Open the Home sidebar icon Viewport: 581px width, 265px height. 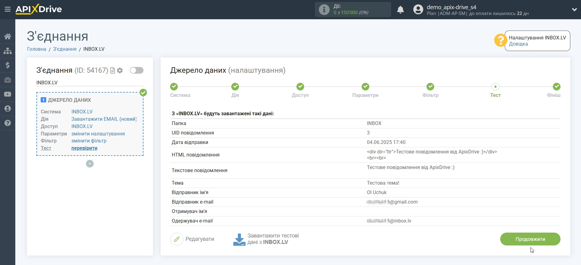[8, 36]
